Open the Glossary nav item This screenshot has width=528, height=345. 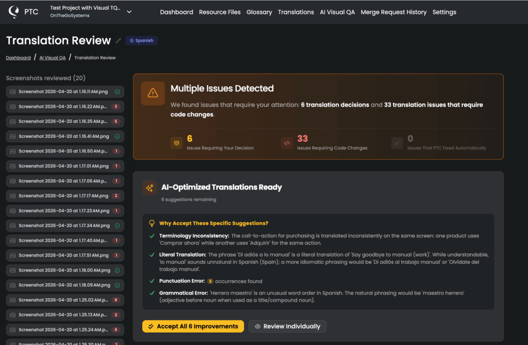259,12
